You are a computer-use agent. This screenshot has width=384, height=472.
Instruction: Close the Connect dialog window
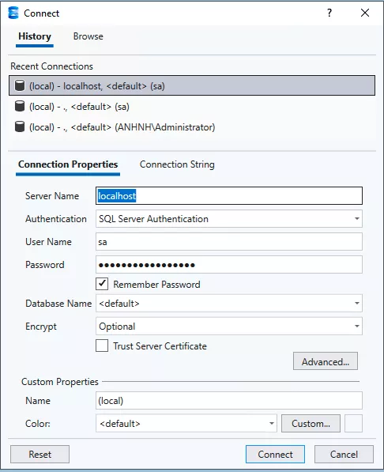point(365,13)
